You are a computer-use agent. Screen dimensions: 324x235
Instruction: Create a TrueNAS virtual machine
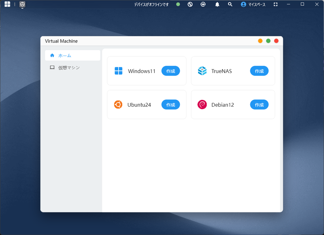point(259,71)
